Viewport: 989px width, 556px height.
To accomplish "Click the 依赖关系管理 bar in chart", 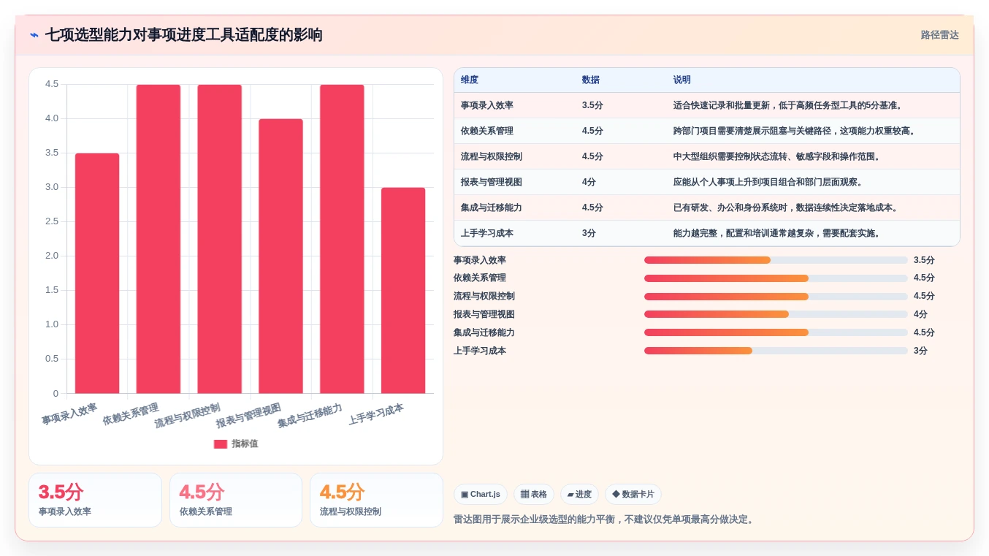I will click(159, 239).
